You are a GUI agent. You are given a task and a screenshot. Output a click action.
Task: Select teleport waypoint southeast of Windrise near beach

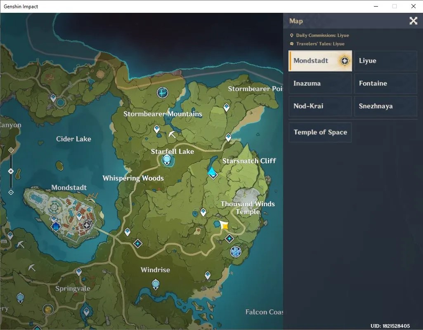pyautogui.click(x=208, y=275)
